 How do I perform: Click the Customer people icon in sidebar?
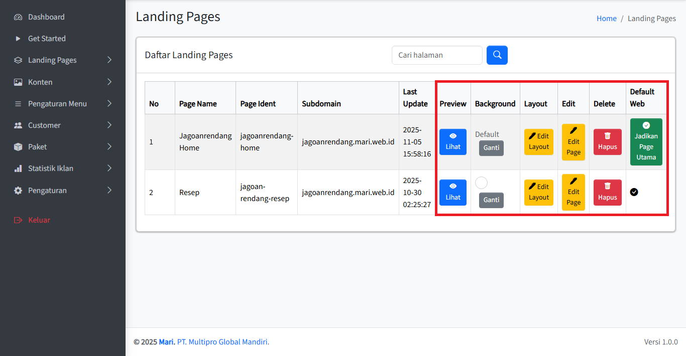pyautogui.click(x=18, y=125)
